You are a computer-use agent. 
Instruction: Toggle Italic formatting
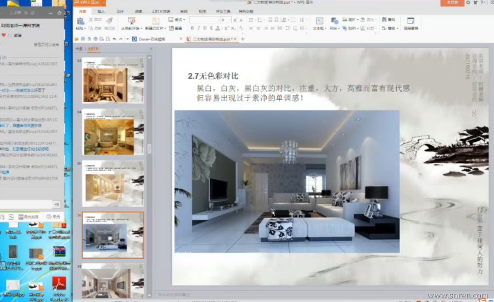pos(199,29)
